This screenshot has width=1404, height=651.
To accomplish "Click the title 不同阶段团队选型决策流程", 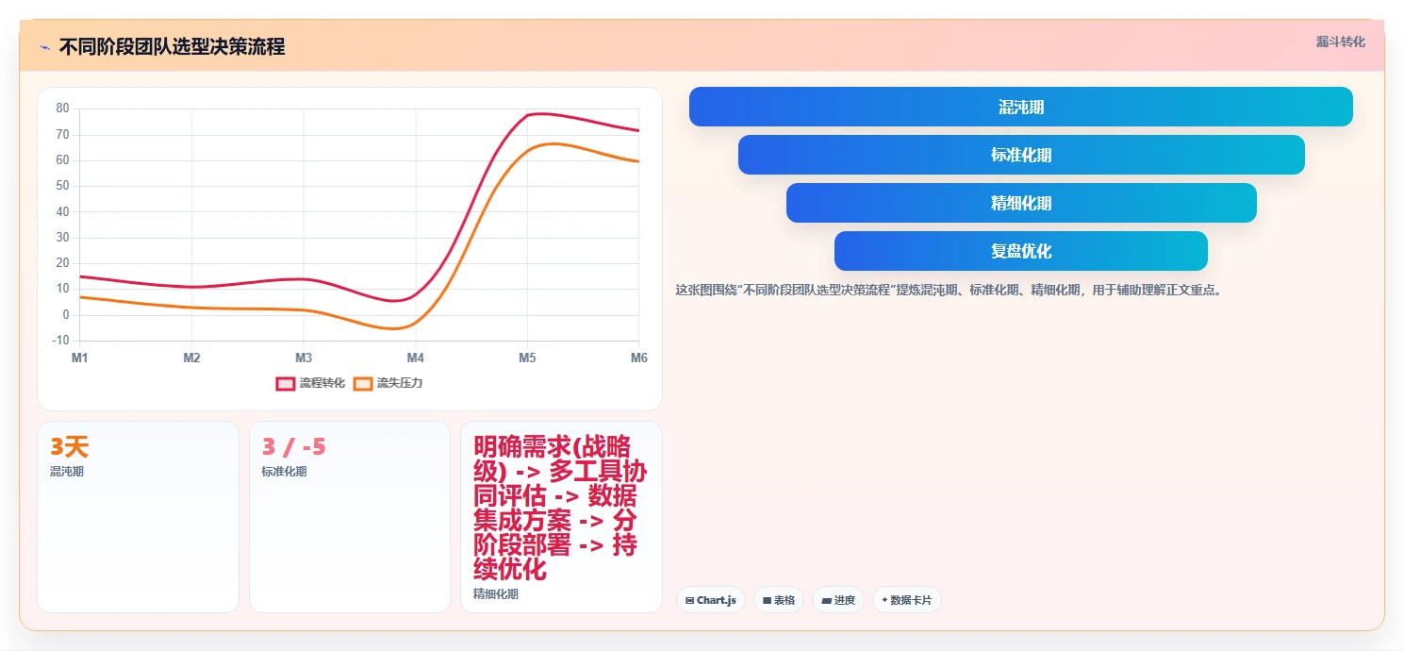I will pyautogui.click(x=172, y=46).
